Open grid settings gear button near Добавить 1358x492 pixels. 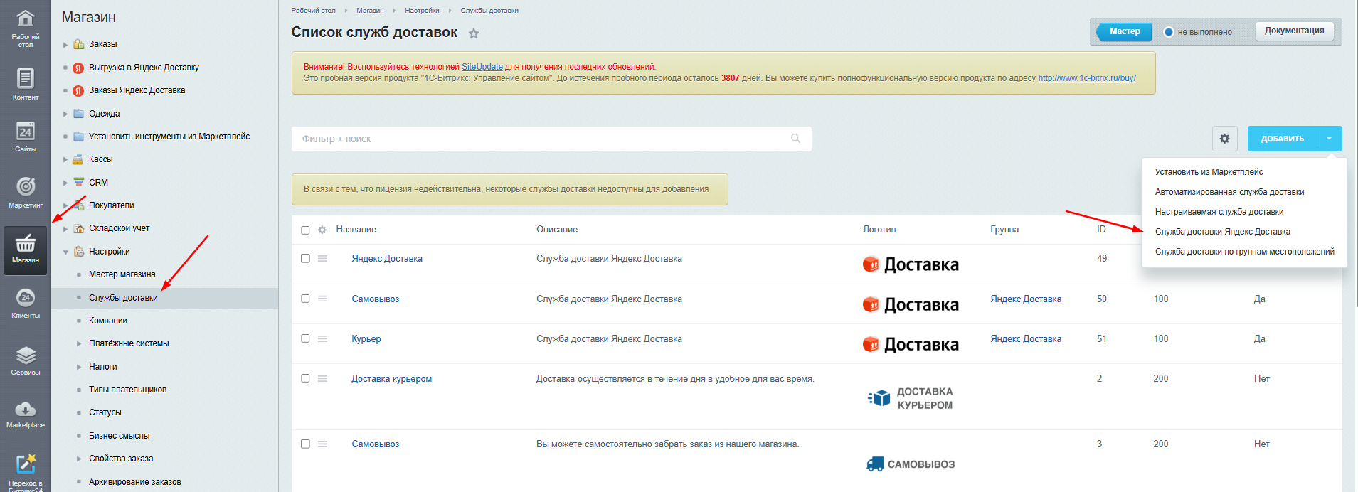[x=1224, y=139]
